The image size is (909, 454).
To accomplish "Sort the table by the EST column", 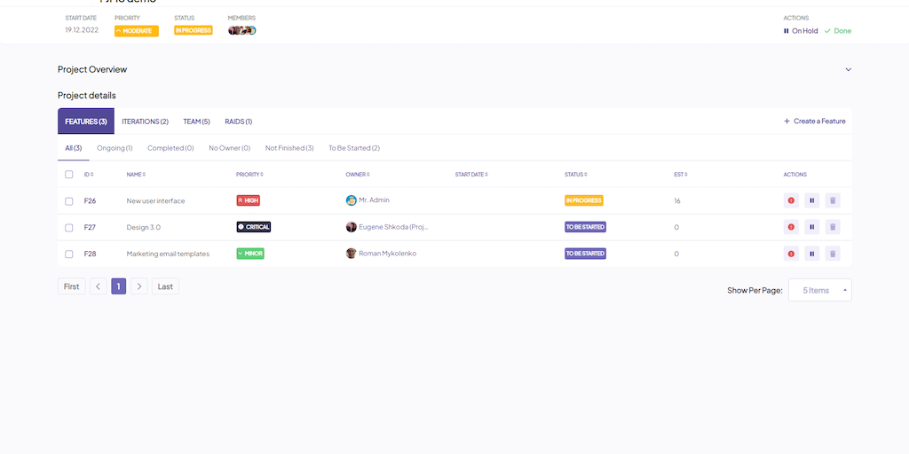I will click(x=681, y=175).
